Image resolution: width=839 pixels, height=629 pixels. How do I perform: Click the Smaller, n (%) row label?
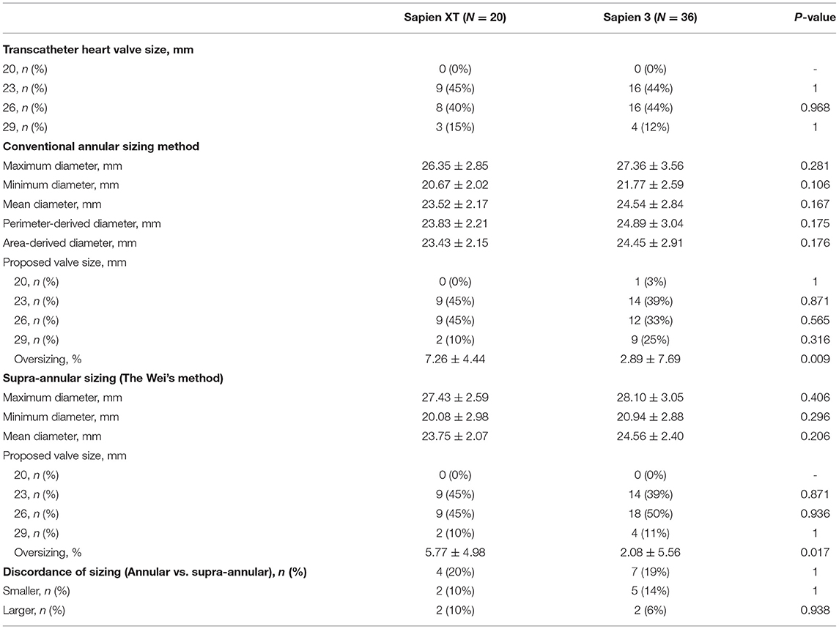click(36, 591)
